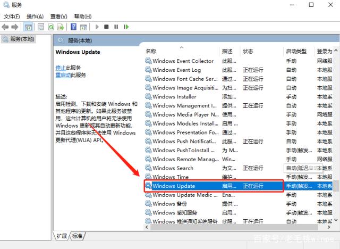Click the vertical scrollbar thumb

pos(336,186)
